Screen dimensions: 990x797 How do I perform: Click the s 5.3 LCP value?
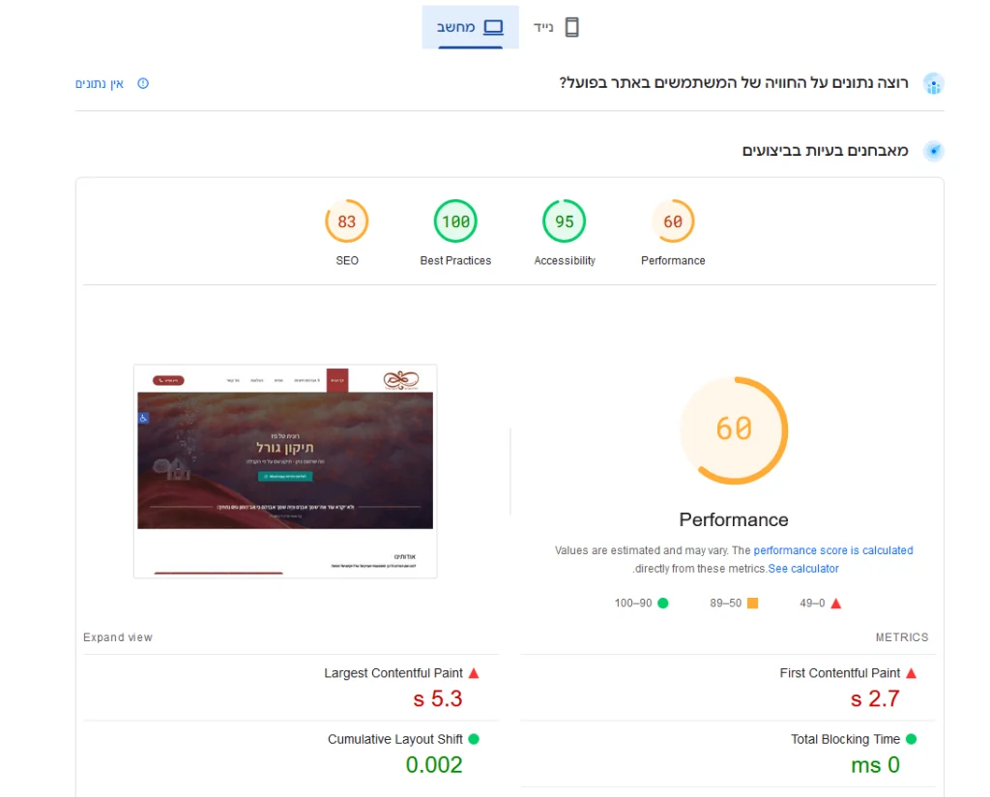pyautogui.click(x=438, y=699)
